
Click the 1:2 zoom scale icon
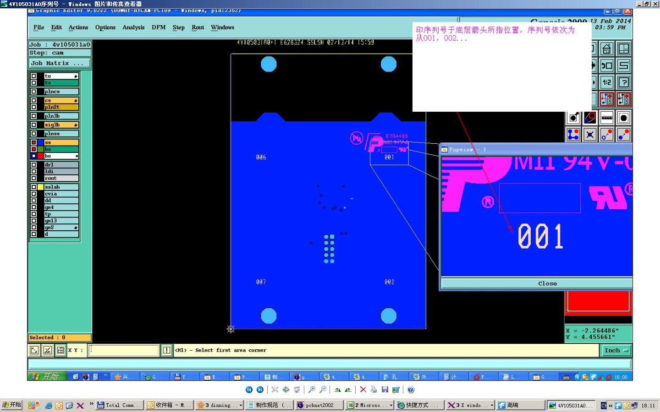pos(607,82)
